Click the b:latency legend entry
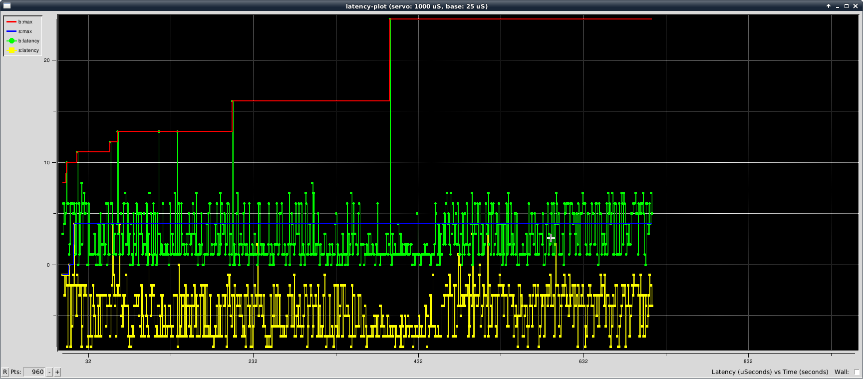Screen dimensions: 863x379 23,41
